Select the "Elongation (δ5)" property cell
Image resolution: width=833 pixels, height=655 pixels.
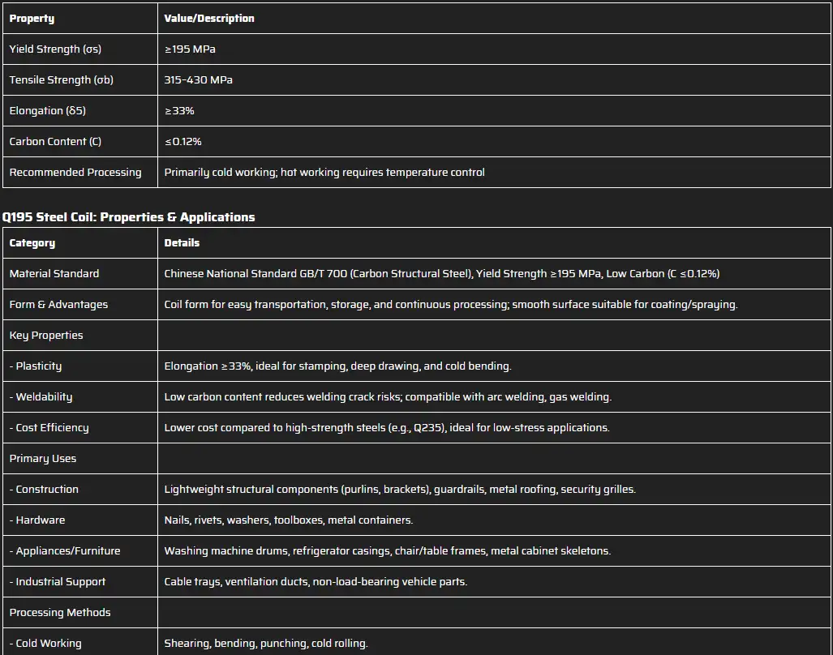(x=47, y=110)
